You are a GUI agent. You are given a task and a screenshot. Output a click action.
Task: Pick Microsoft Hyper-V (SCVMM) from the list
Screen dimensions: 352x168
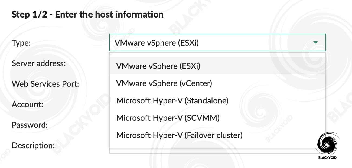pos(168,118)
